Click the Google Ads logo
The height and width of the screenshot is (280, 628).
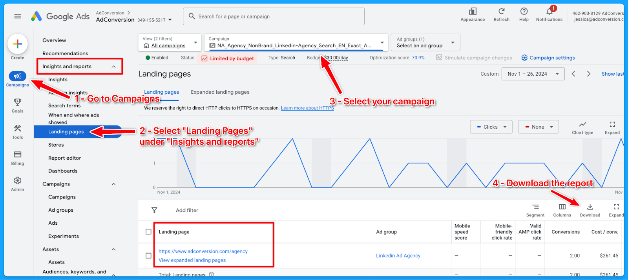pos(60,16)
